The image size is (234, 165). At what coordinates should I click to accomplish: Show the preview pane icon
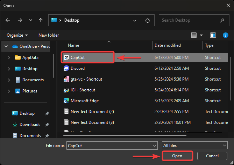[x=213, y=35]
